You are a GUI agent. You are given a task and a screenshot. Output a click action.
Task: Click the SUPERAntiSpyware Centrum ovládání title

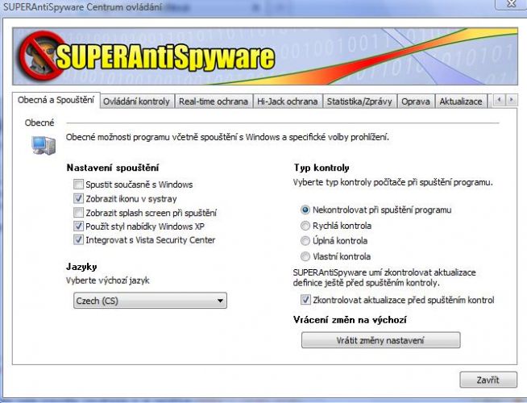(x=83, y=6)
